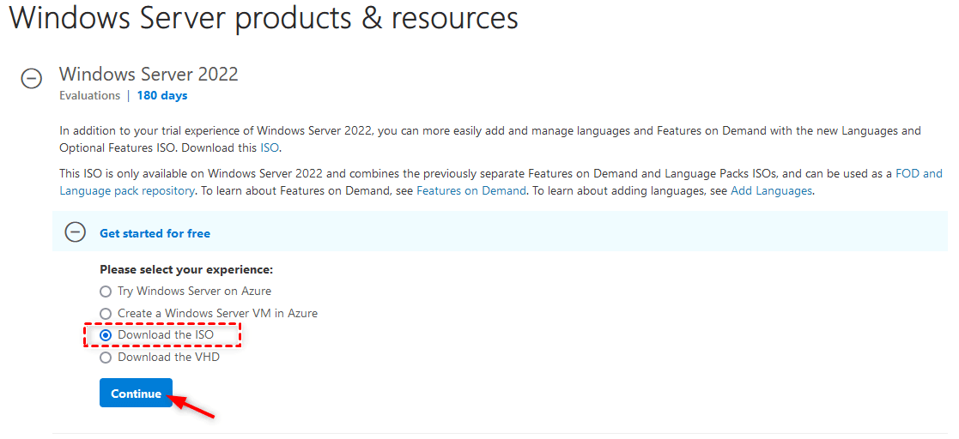This screenshot has height=439, width=959.
Task: Click the 'Please select your experience' label
Action: point(186,269)
